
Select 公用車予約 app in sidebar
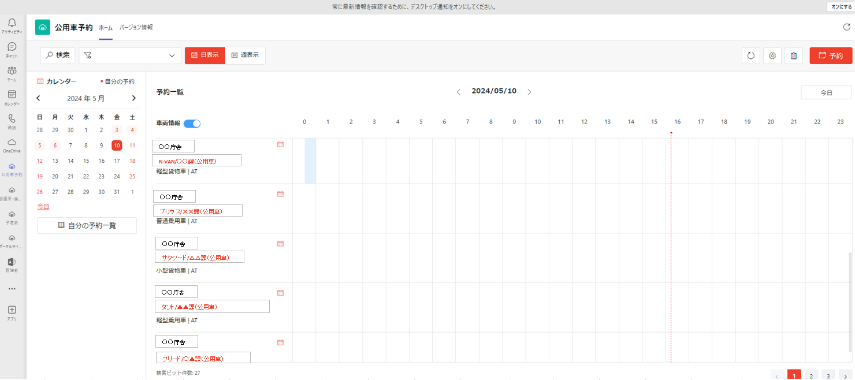[x=12, y=169]
